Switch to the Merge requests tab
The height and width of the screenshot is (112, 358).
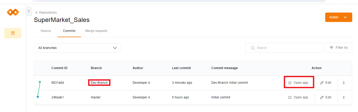point(96,31)
